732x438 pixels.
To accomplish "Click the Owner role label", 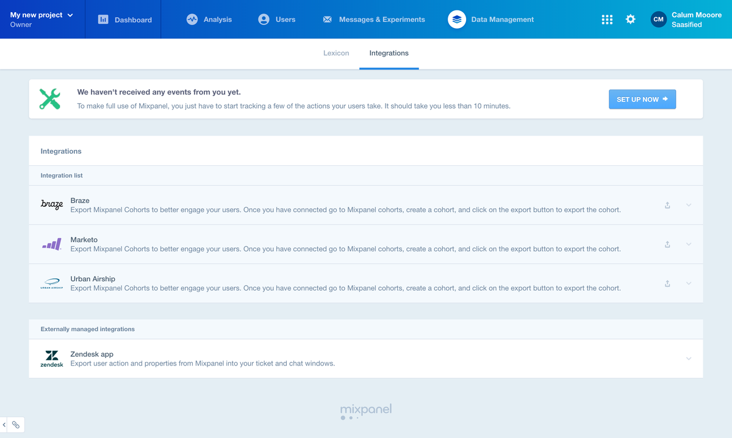I will pos(21,25).
